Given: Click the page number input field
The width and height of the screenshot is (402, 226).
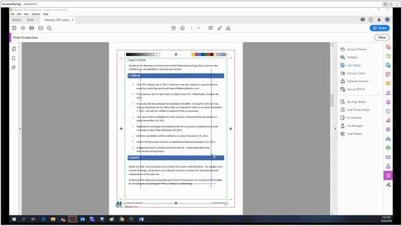Looking at the screenshot, I should click(191, 28).
